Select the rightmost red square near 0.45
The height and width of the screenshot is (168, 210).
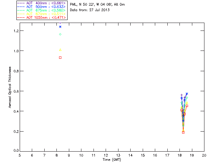point(187,106)
